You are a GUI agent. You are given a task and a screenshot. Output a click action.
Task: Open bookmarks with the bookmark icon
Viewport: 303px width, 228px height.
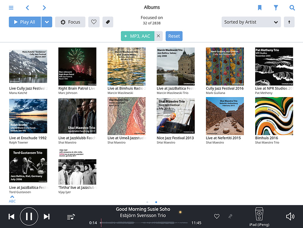pyautogui.click(x=260, y=8)
